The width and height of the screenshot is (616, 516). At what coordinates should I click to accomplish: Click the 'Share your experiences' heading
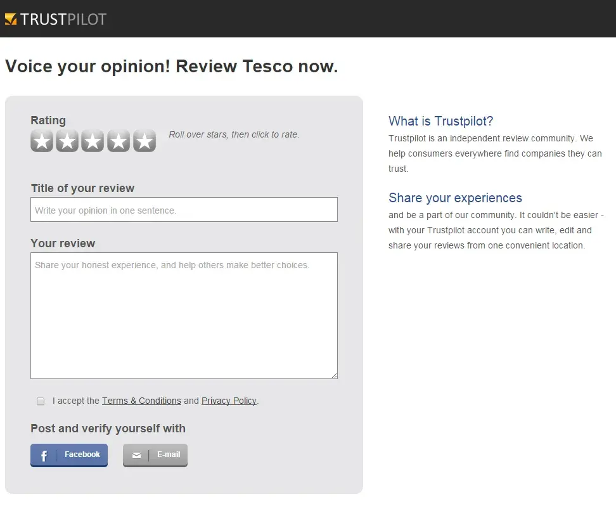[455, 198]
